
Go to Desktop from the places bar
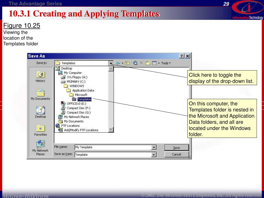[x=40, y=112]
